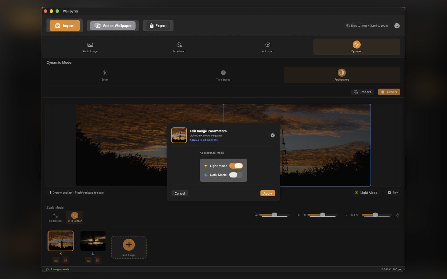Click the orange Export button above preview

tap(389, 92)
